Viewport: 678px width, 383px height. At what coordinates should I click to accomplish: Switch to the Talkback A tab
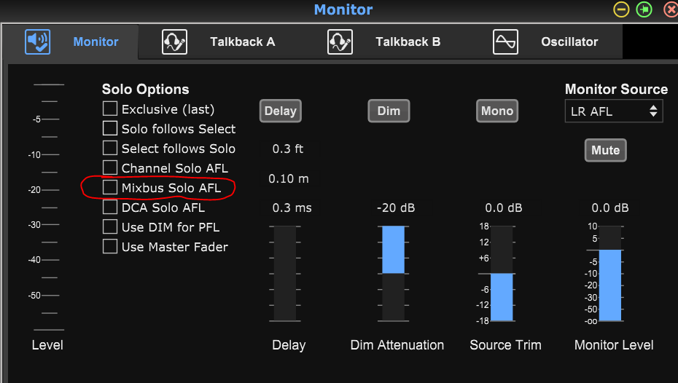tap(242, 42)
